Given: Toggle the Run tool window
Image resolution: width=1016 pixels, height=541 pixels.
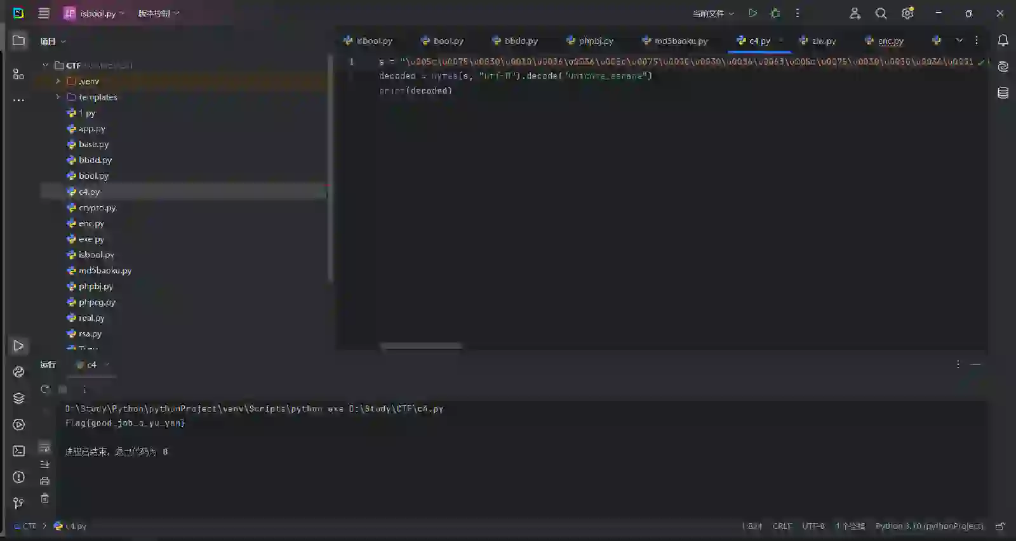Looking at the screenshot, I should pos(18,346).
